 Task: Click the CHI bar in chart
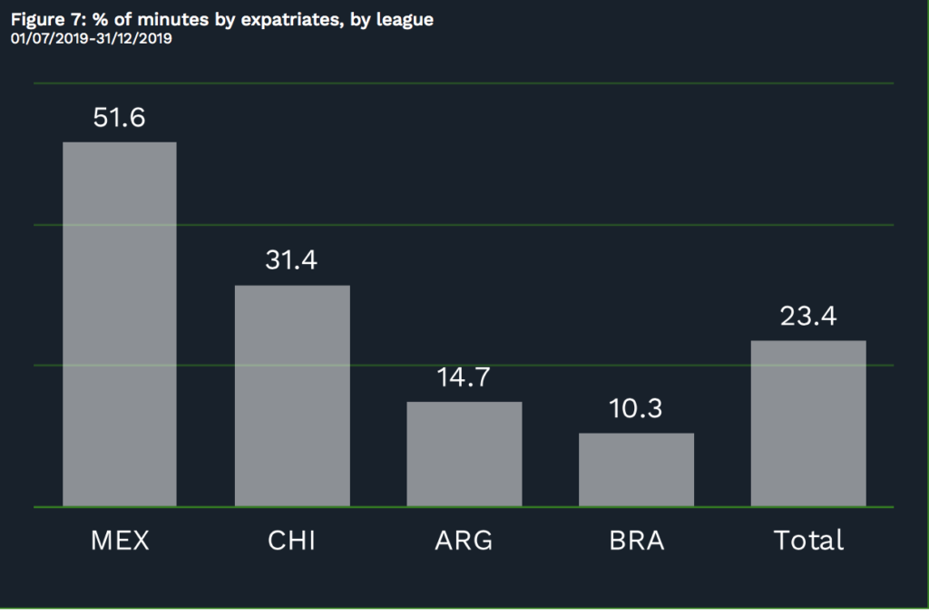pos(292,395)
